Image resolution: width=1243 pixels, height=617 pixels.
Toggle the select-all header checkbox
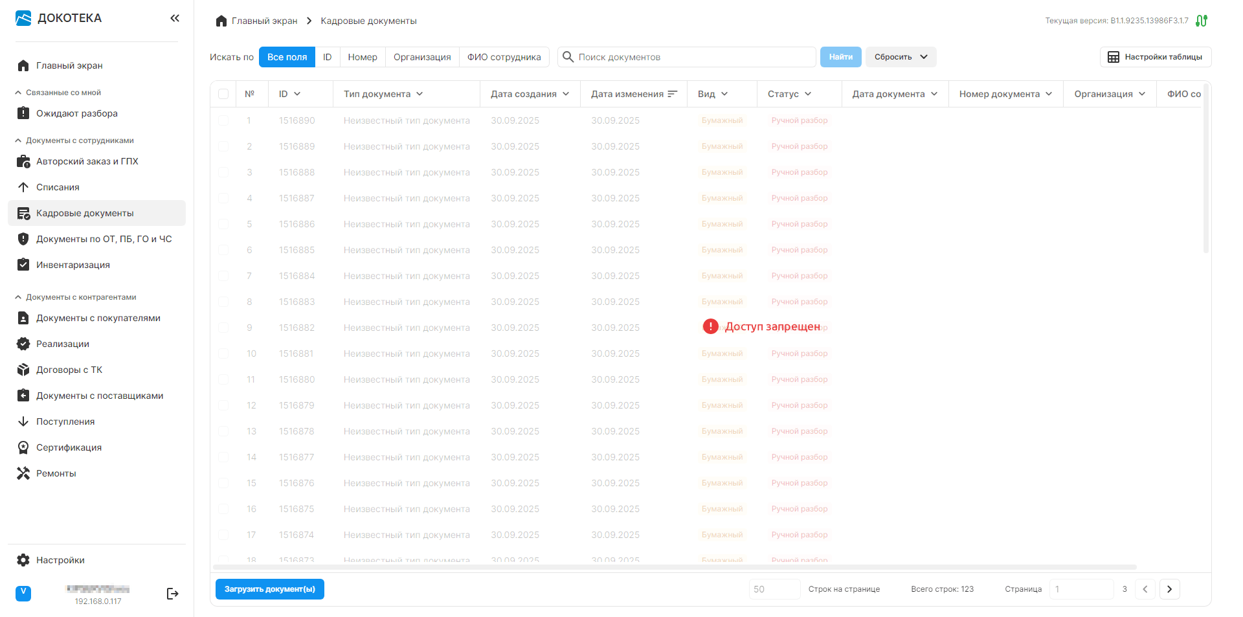point(223,94)
